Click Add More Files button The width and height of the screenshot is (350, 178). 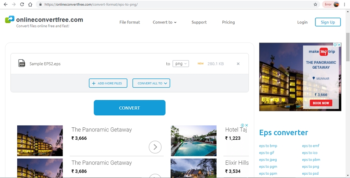point(108,83)
